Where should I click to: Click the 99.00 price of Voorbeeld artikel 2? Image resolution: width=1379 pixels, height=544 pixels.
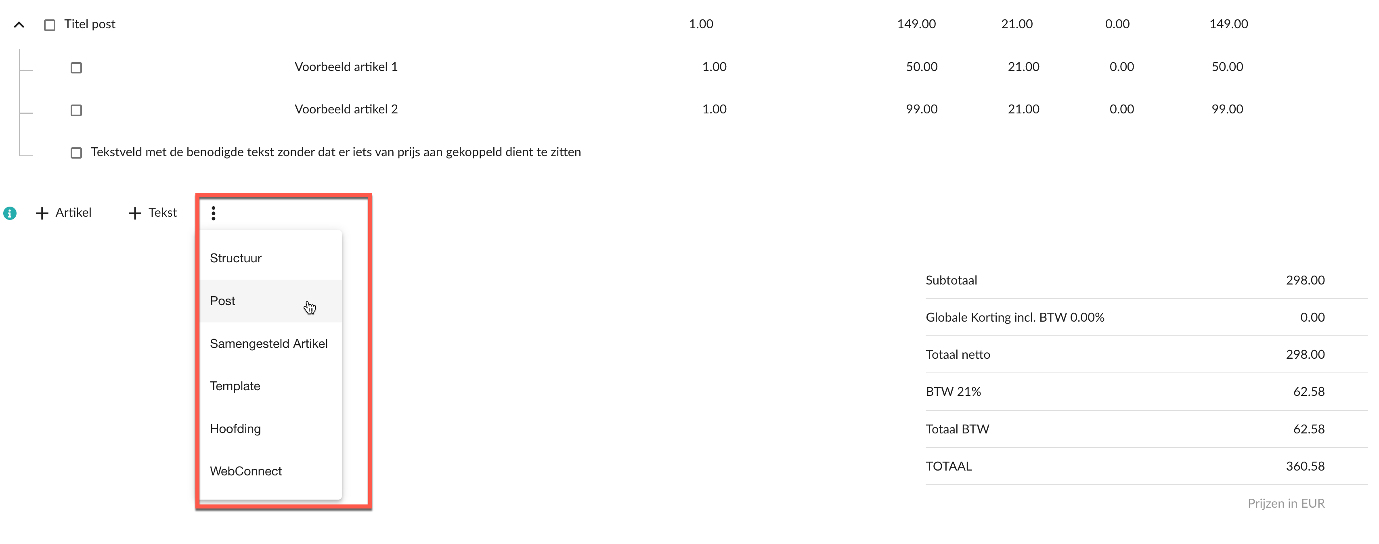click(x=921, y=109)
